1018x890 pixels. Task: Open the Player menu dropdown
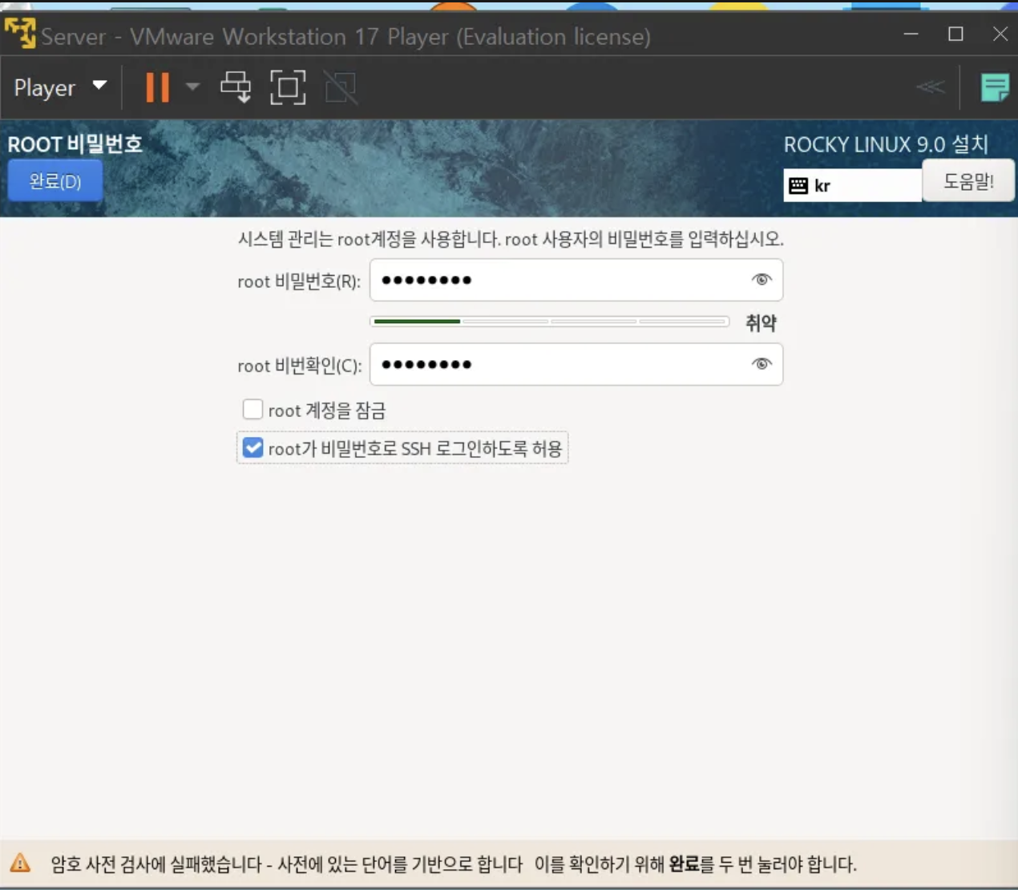60,87
